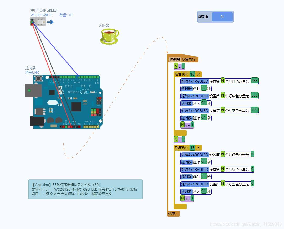The height and width of the screenshot is (229, 284).
Task: Click the 数量: 16 quantity label
Action: click(x=66, y=15)
